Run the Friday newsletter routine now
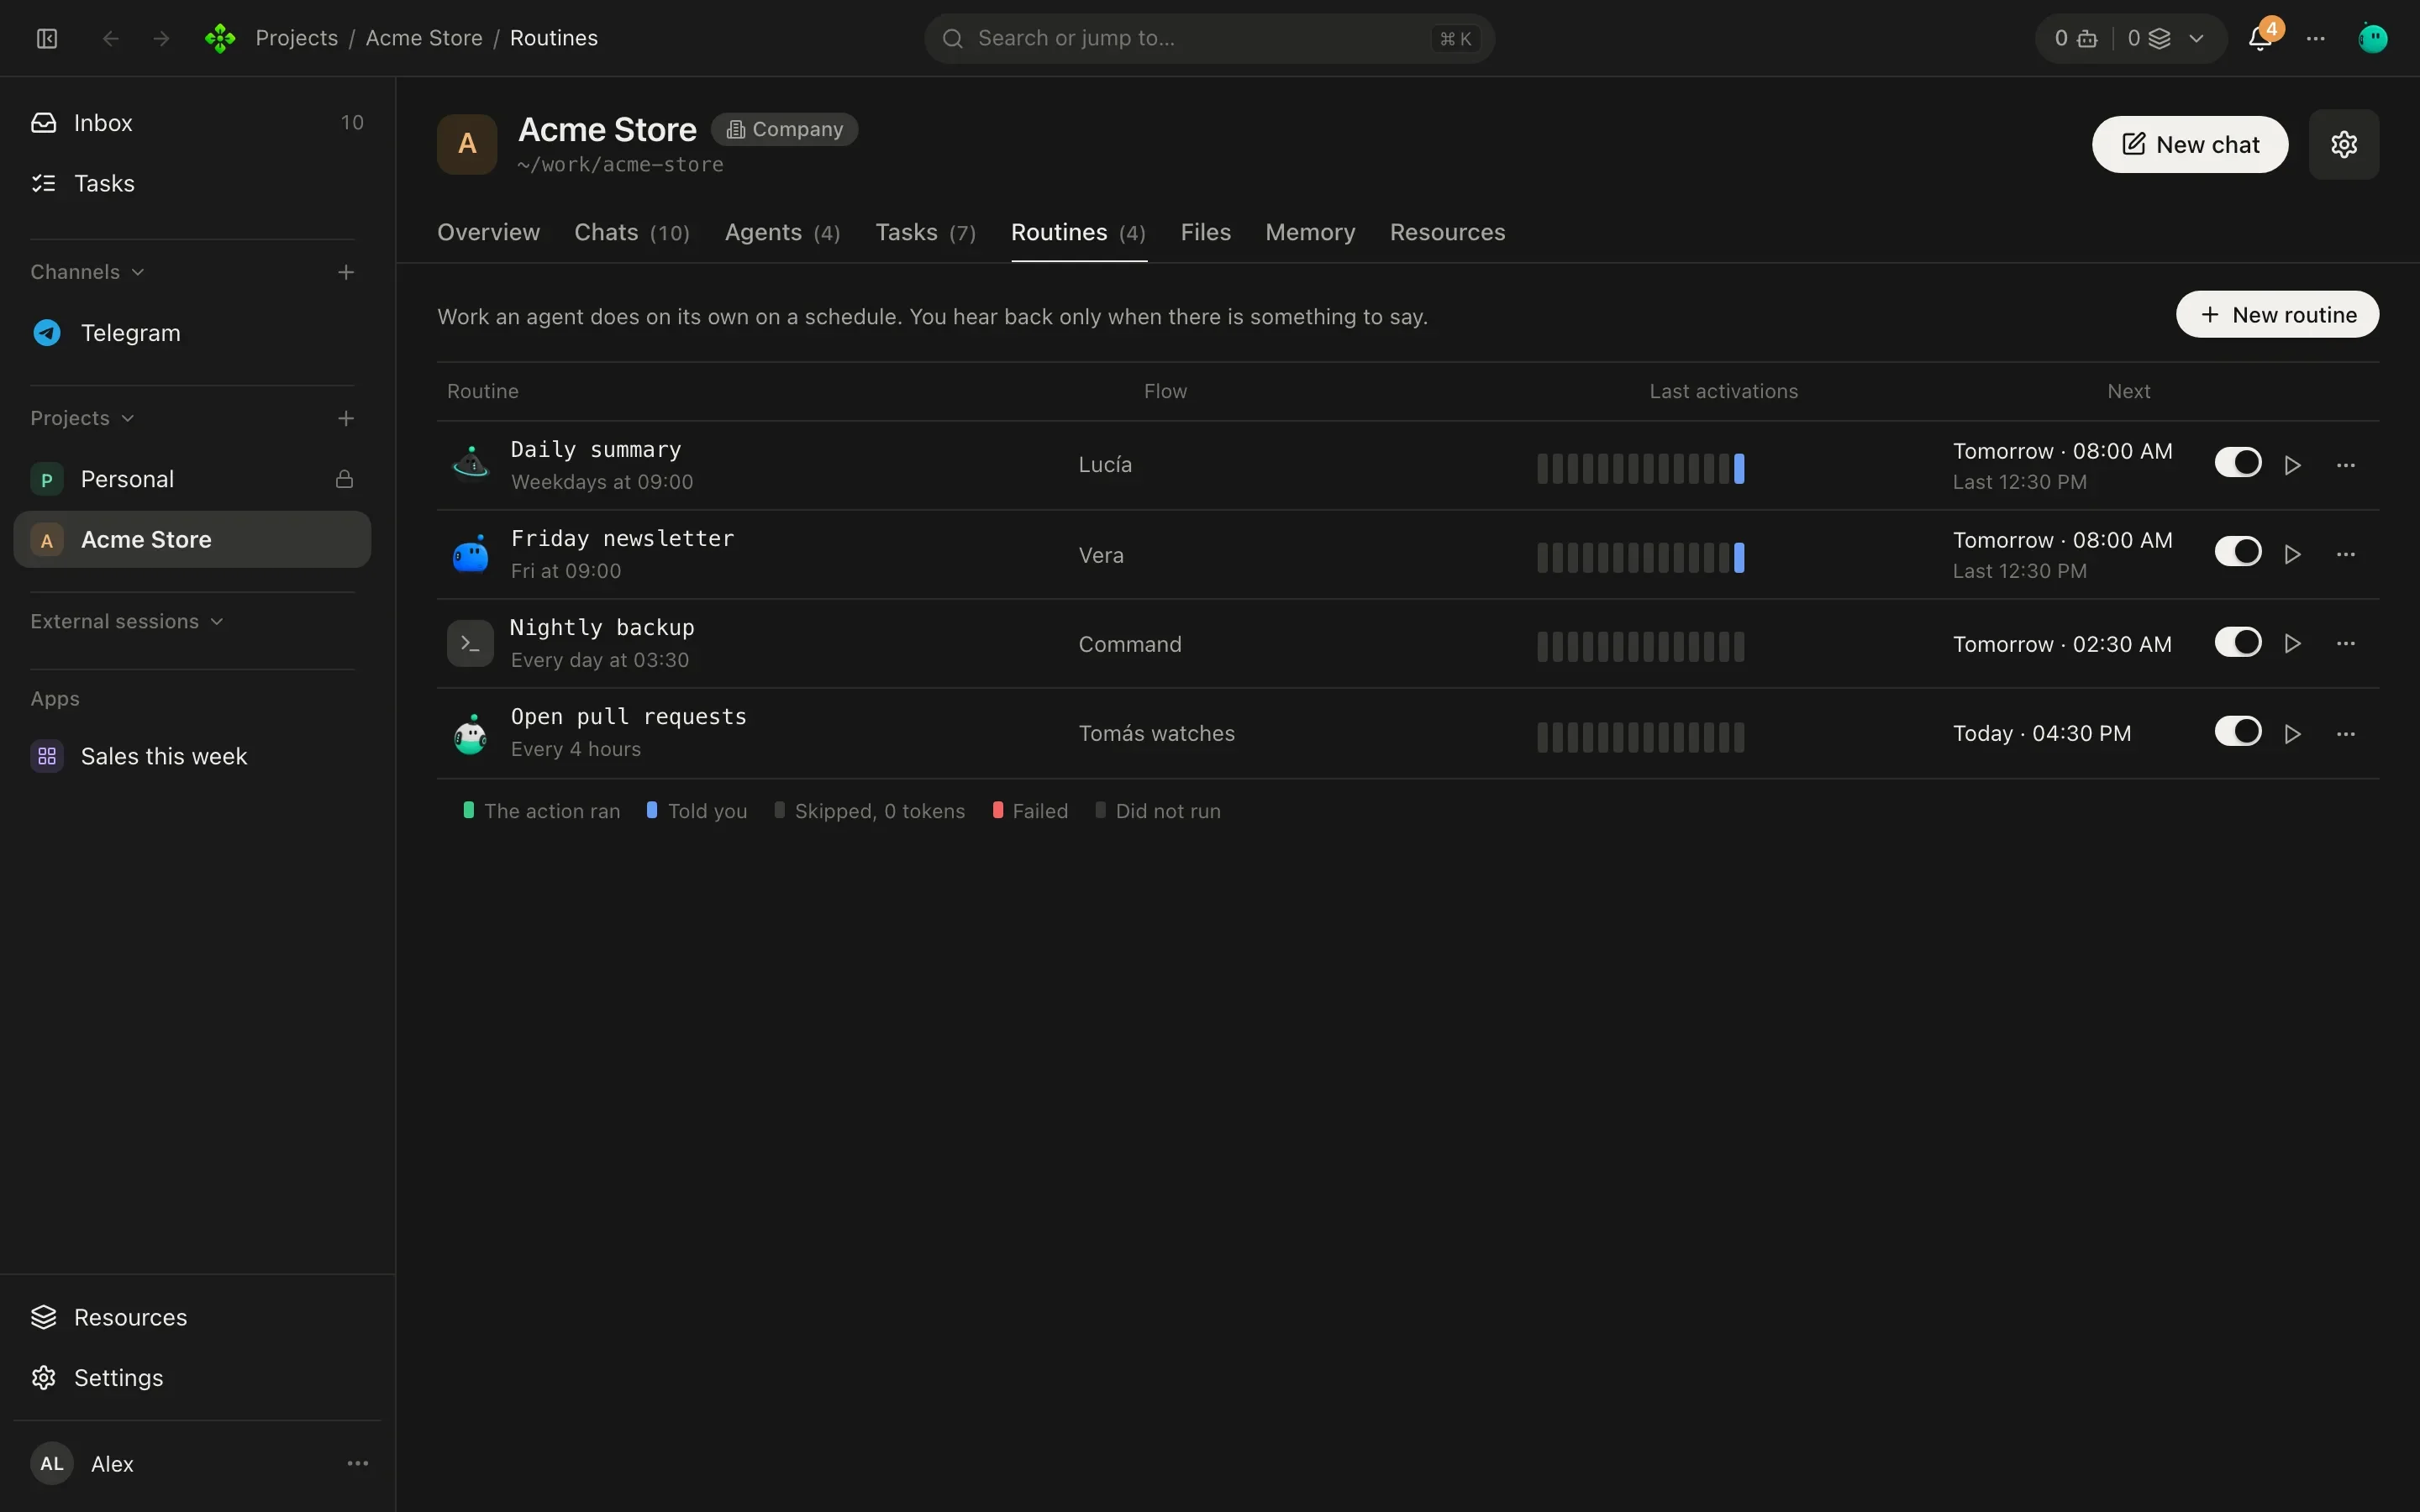Image resolution: width=2420 pixels, height=1512 pixels. (2292, 554)
